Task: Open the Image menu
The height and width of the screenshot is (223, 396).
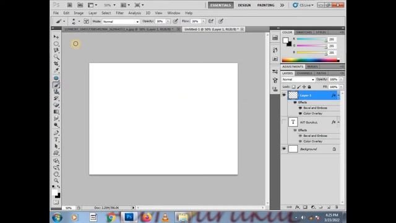Action: (79, 13)
